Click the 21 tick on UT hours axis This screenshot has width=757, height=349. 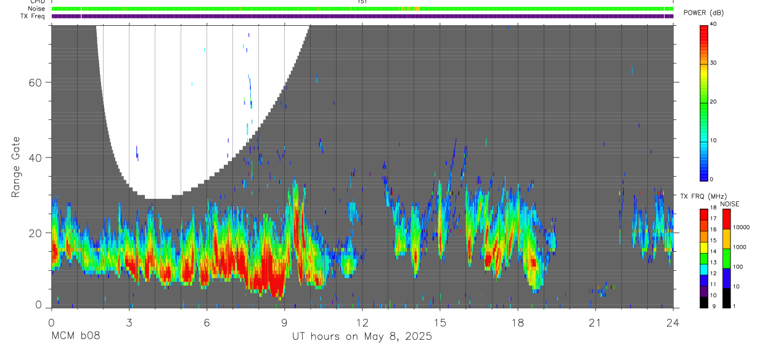point(595,322)
